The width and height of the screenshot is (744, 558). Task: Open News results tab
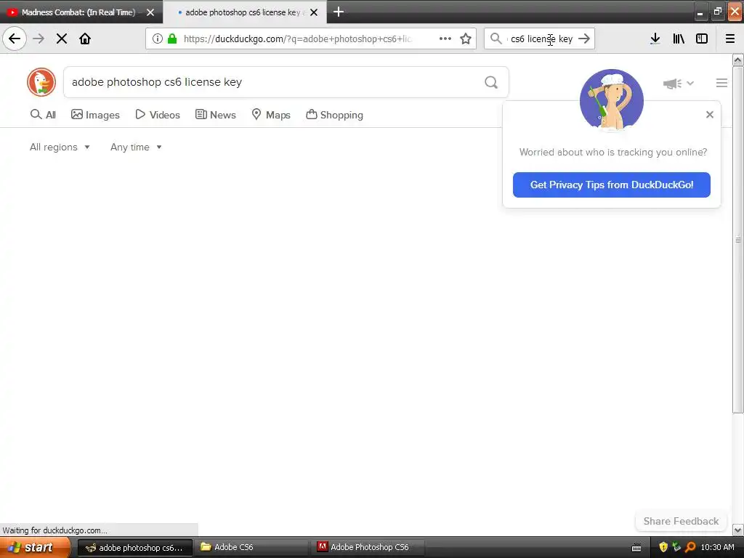215,115
